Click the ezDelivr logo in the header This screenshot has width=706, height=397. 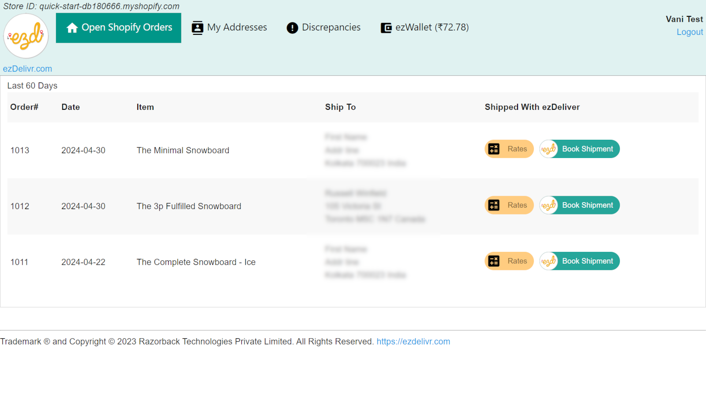[x=26, y=36]
